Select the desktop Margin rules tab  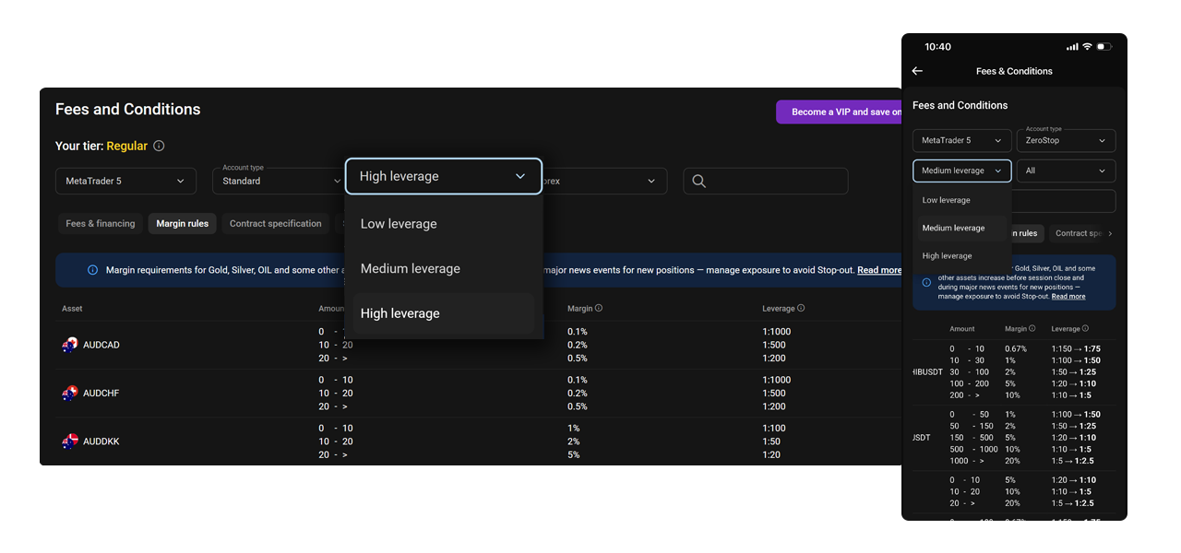coord(182,224)
